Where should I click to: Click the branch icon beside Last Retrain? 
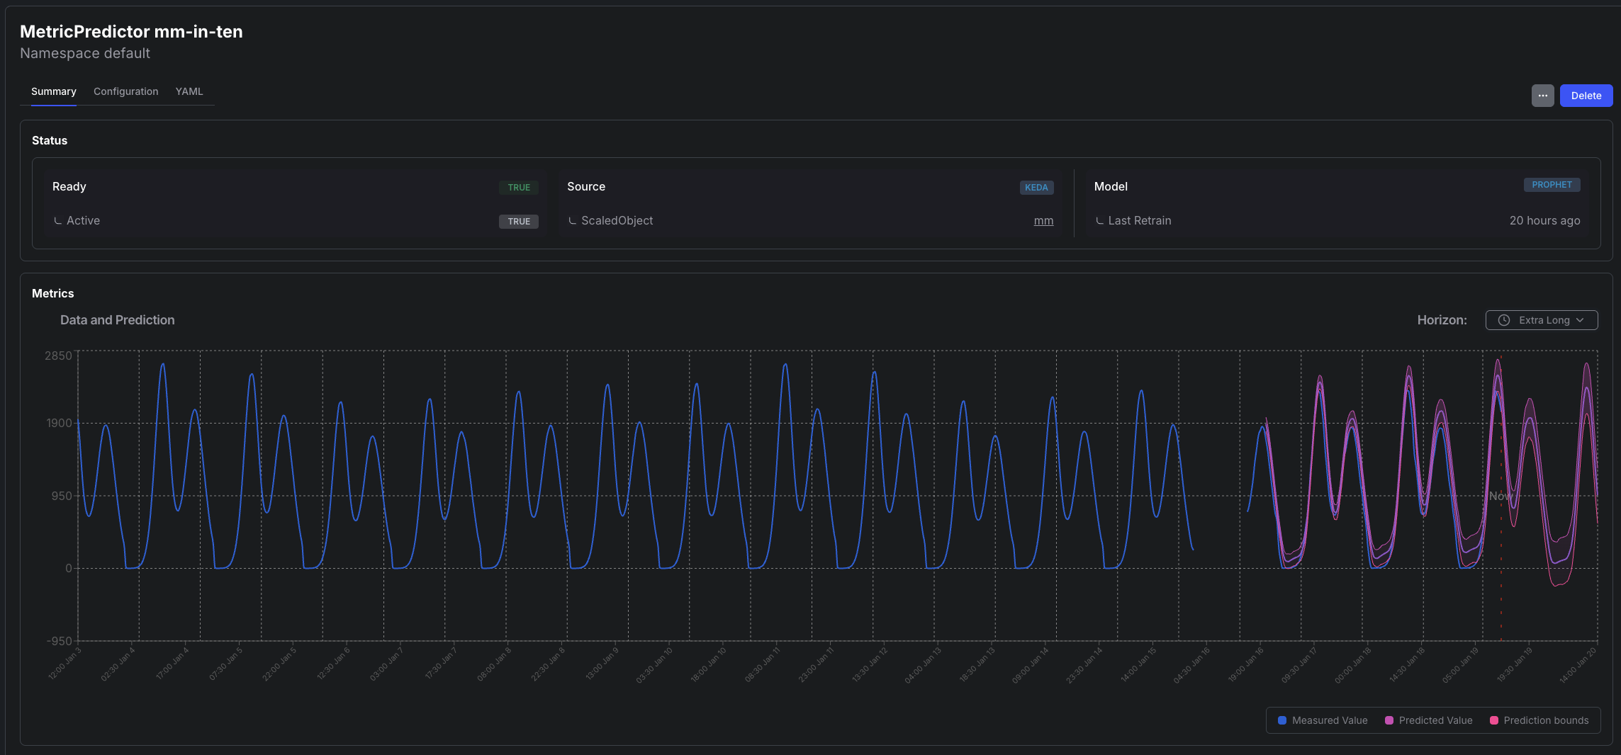[1099, 220]
